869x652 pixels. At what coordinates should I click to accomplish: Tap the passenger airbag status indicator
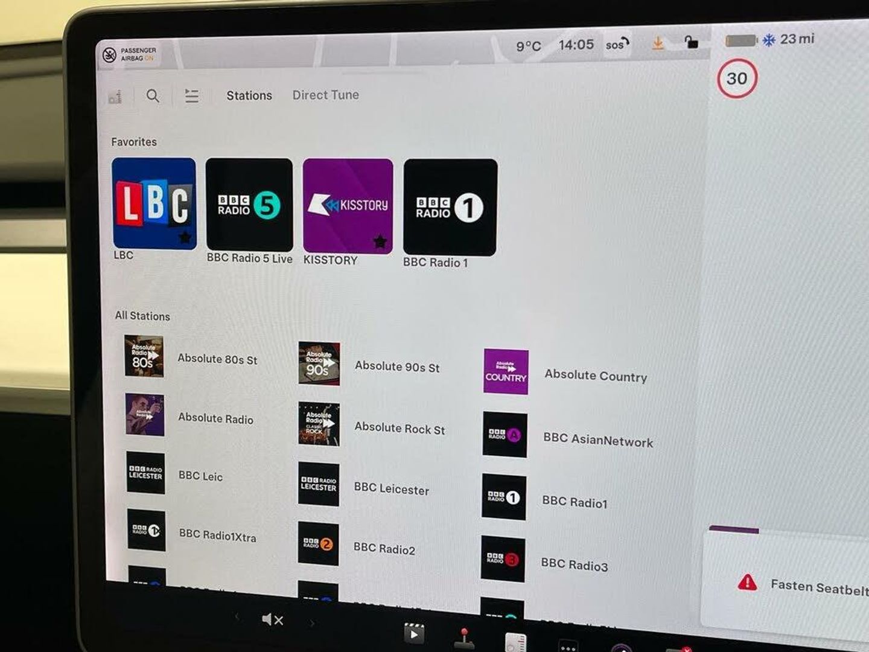(x=130, y=54)
